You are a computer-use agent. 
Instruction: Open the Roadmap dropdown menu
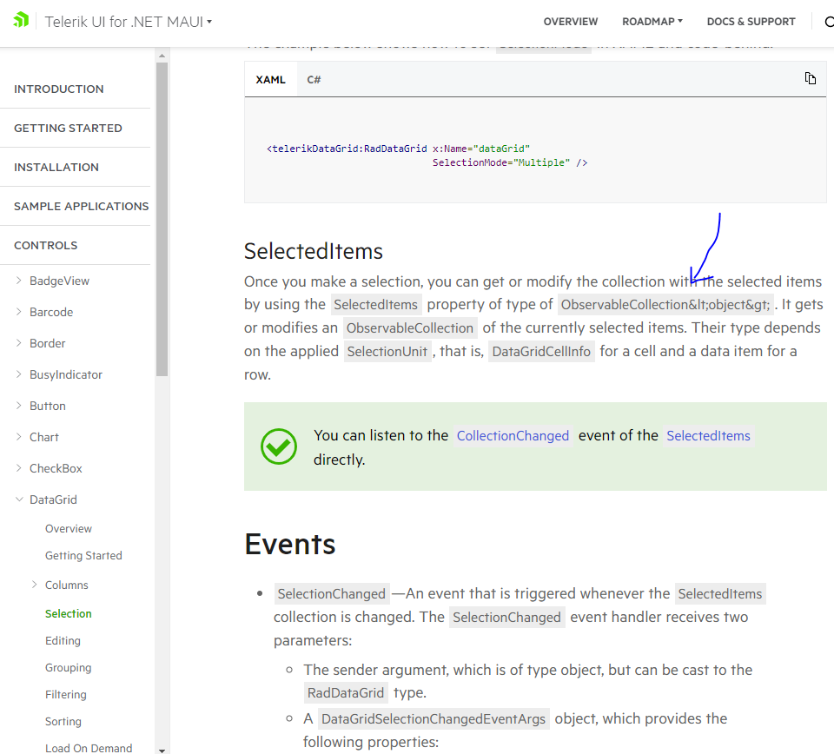pos(652,22)
